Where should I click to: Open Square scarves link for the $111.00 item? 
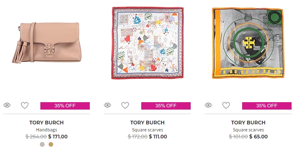[x=147, y=130]
